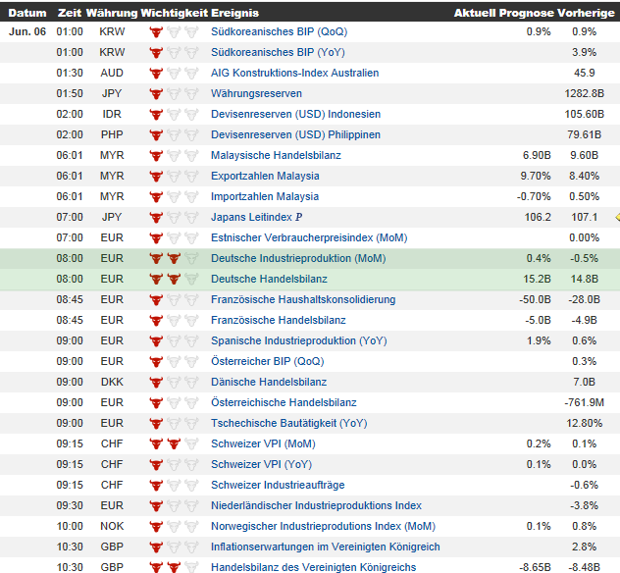Open Deutsche Industrieproduktion (MoM) link
Viewport: 620px width, 573px height.
[298, 258]
